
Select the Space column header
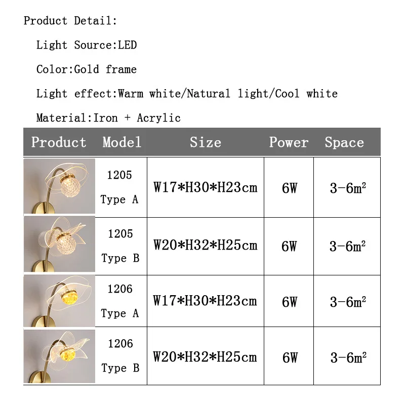(x=344, y=142)
